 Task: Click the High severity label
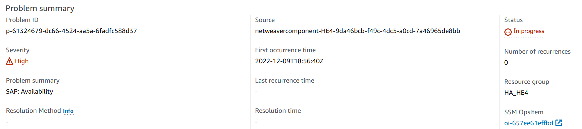pos(22,61)
